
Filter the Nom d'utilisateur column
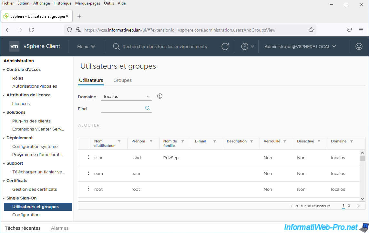tap(119, 141)
